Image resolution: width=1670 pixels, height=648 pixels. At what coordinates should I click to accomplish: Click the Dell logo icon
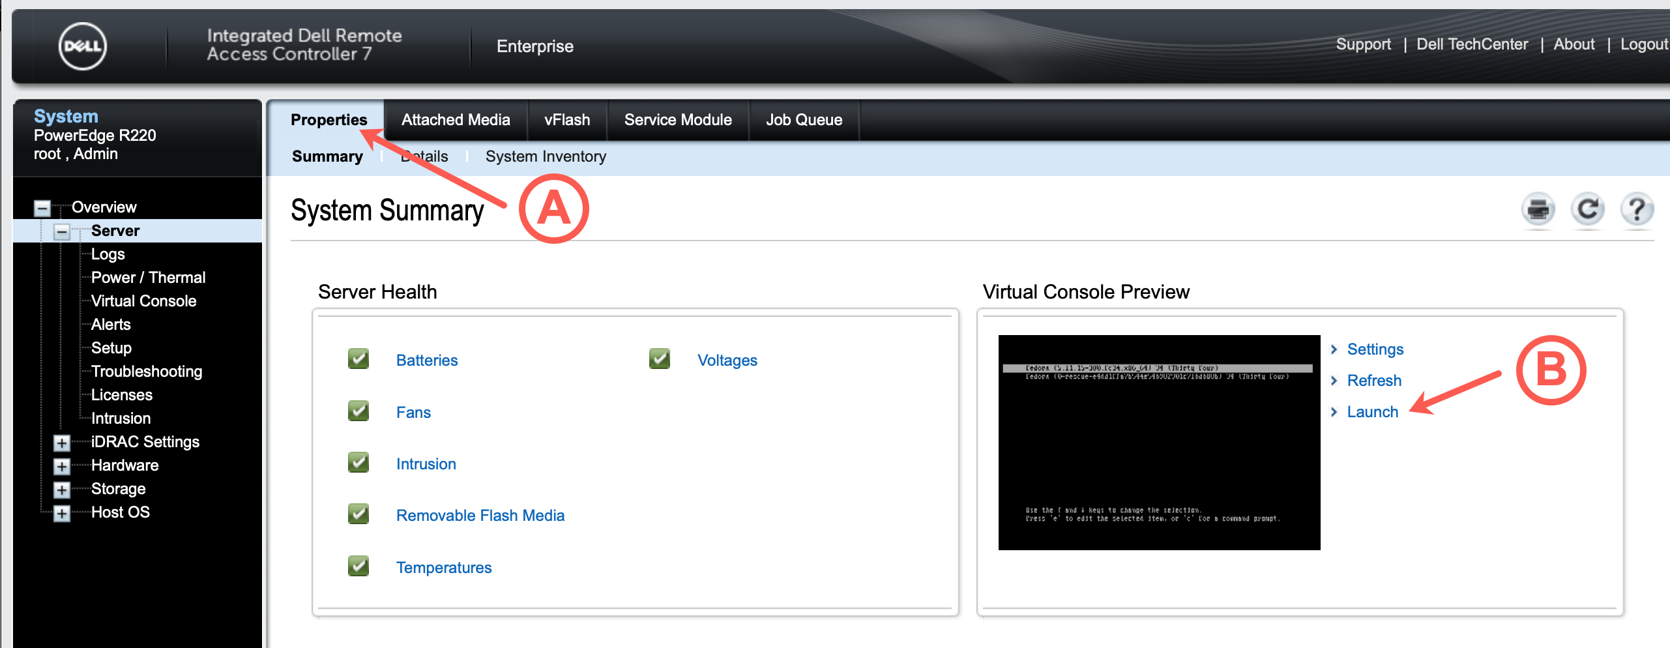82,46
